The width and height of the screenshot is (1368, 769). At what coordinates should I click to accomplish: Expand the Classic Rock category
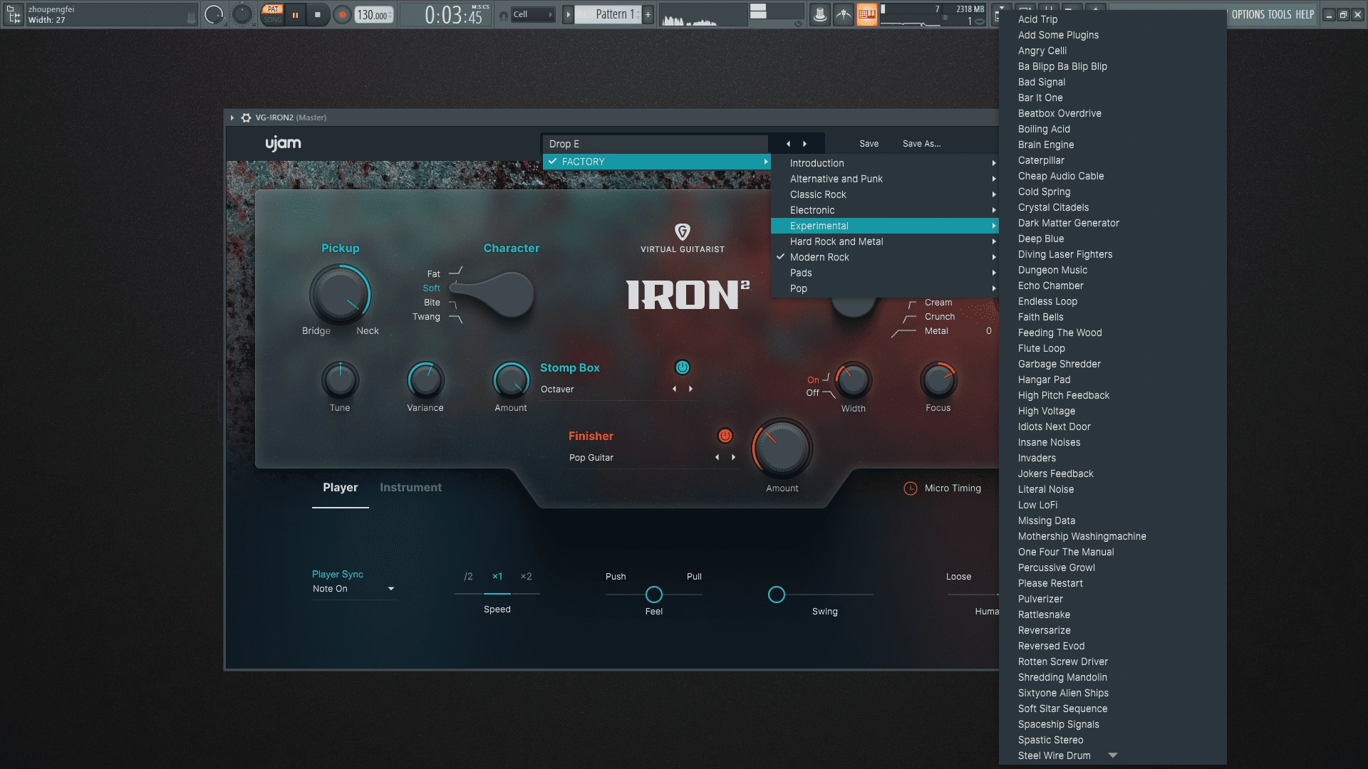(885, 194)
